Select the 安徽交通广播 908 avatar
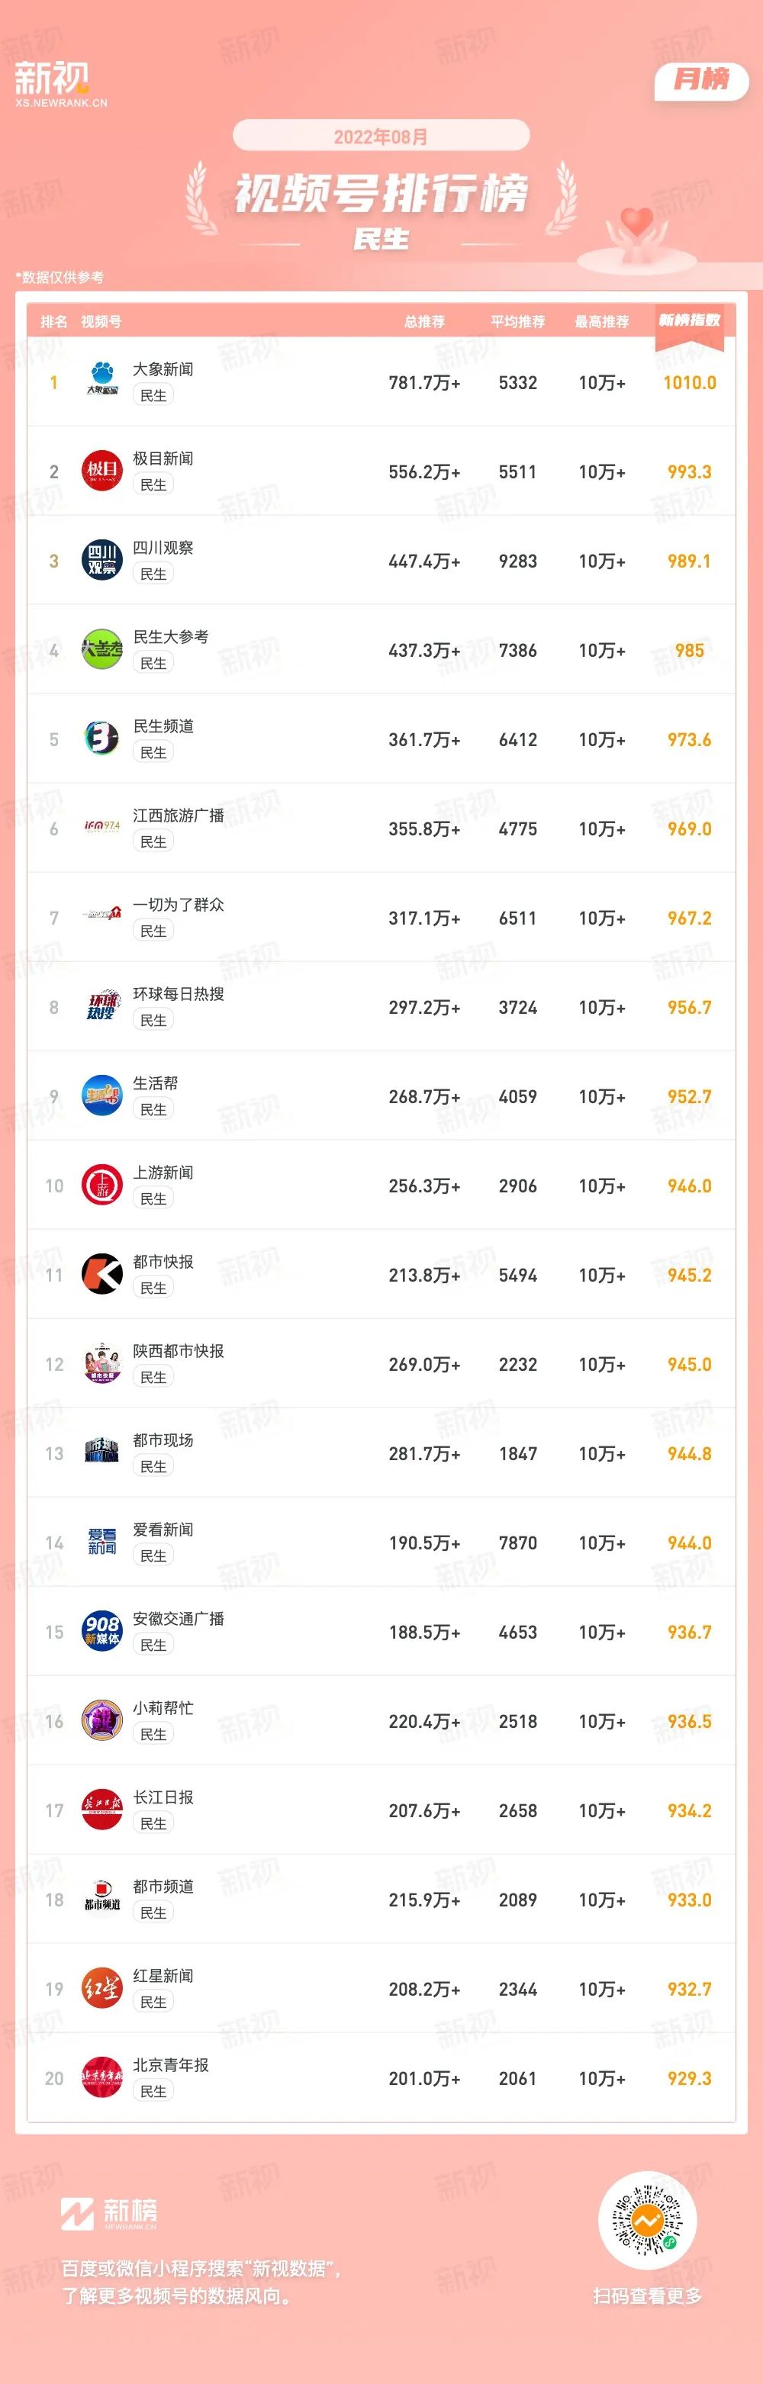This screenshot has width=763, height=2384. click(101, 1632)
